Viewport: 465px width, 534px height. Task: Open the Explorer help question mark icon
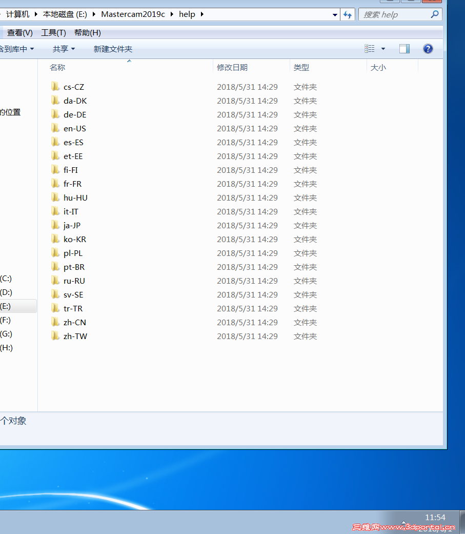click(x=428, y=49)
